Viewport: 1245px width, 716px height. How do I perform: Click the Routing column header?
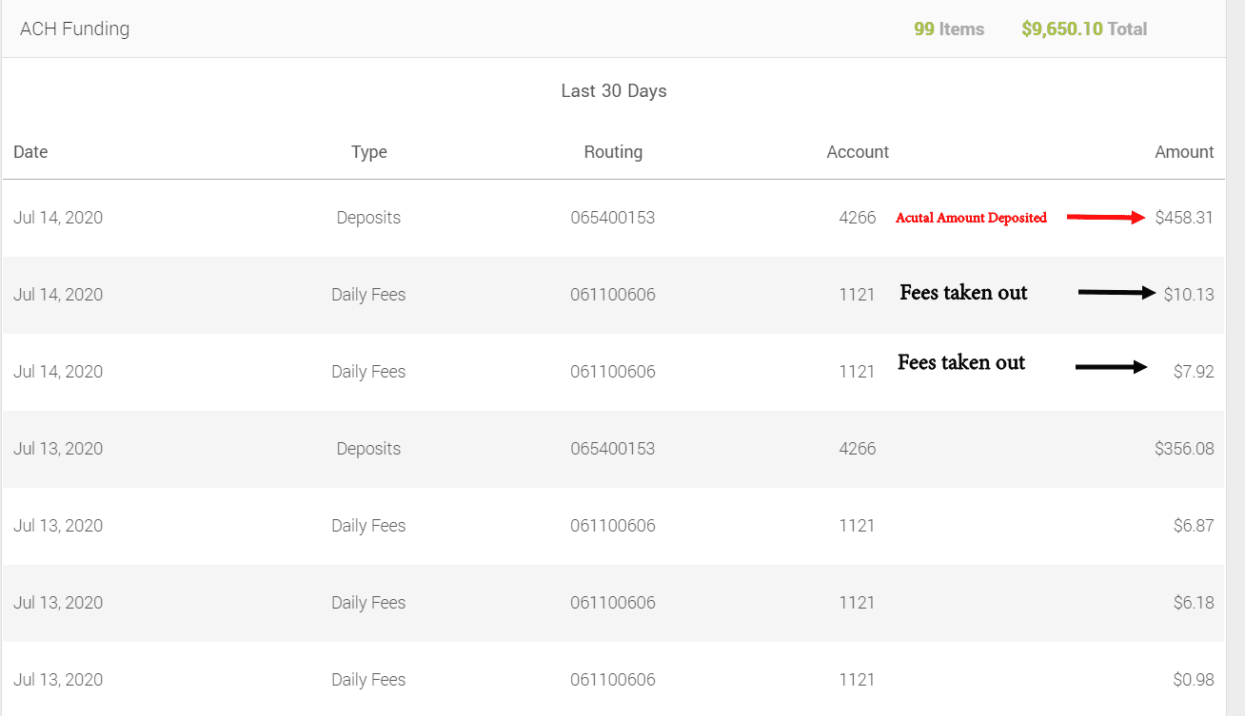tap(613, 152)
